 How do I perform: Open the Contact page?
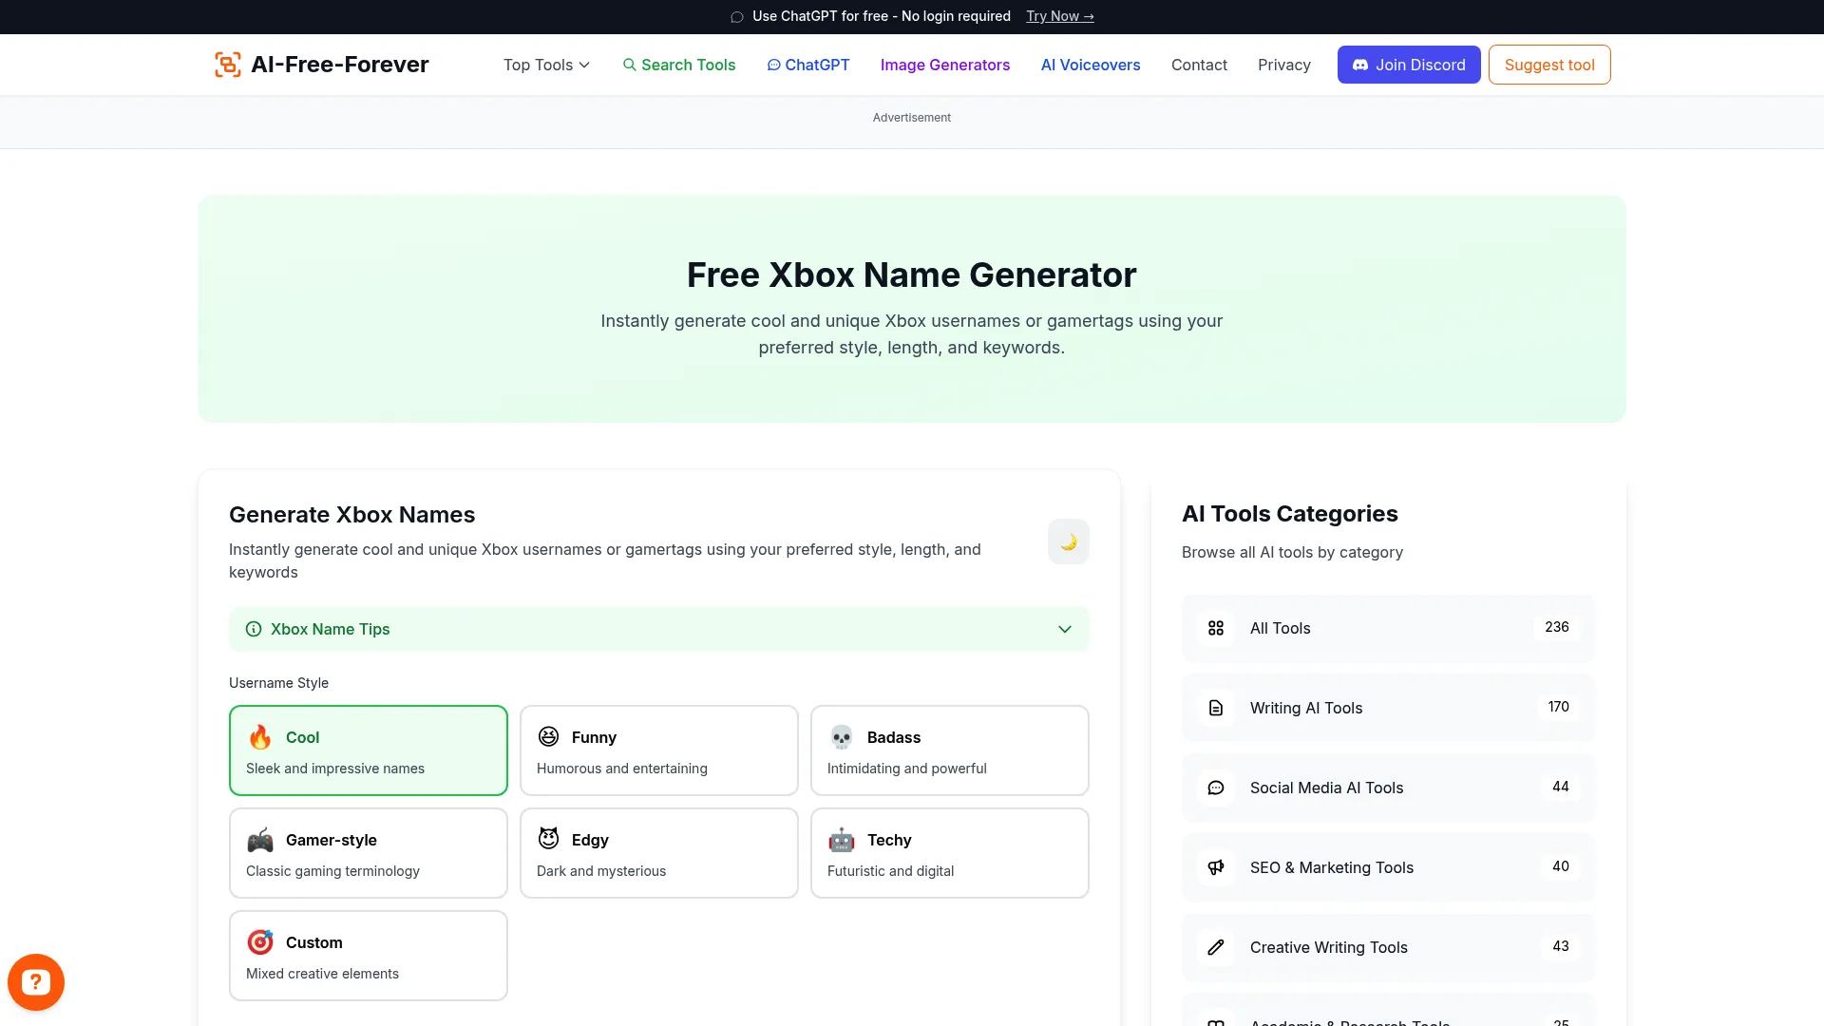[1198, 65]
